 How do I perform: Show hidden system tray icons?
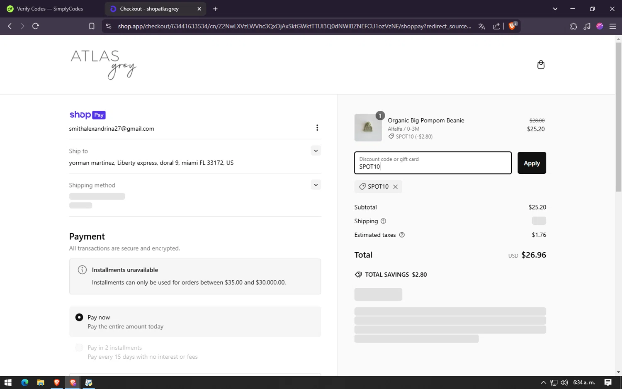click(543, 382)
